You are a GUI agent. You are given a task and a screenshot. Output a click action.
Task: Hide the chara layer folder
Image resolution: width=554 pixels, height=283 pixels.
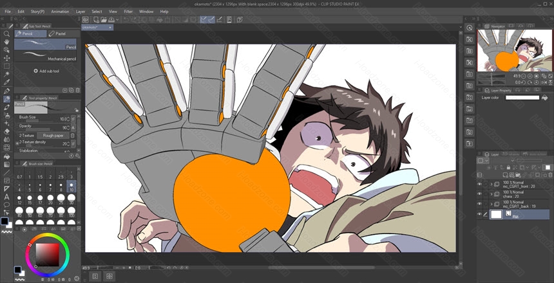coord(479,194)
